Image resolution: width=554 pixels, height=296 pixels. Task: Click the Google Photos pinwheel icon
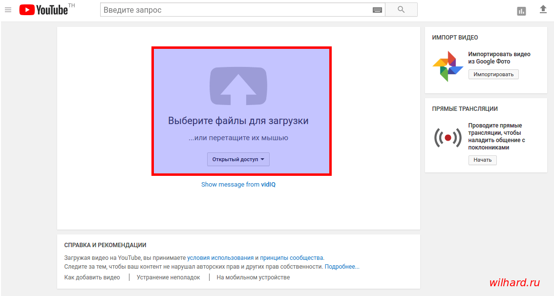(x=447, y=66)
